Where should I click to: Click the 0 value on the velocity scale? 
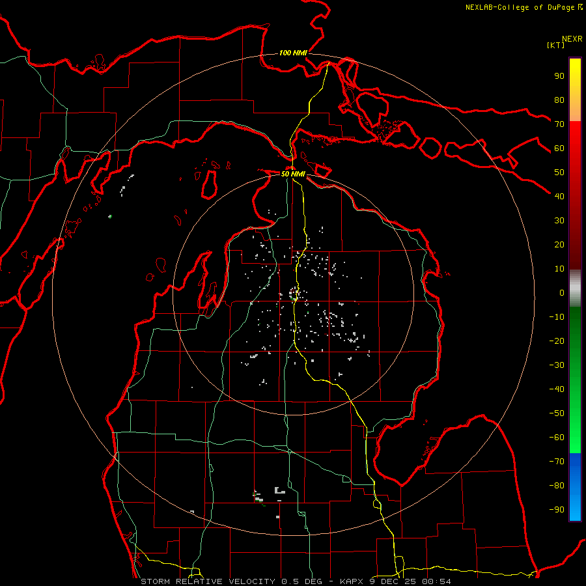pos(562,293)
